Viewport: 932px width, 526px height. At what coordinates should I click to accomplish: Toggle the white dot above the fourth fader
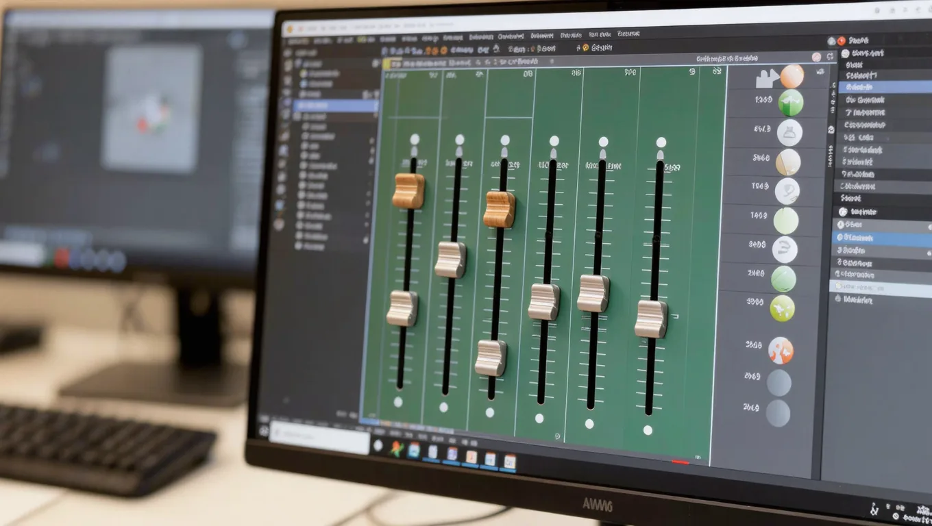coord(554,141)
